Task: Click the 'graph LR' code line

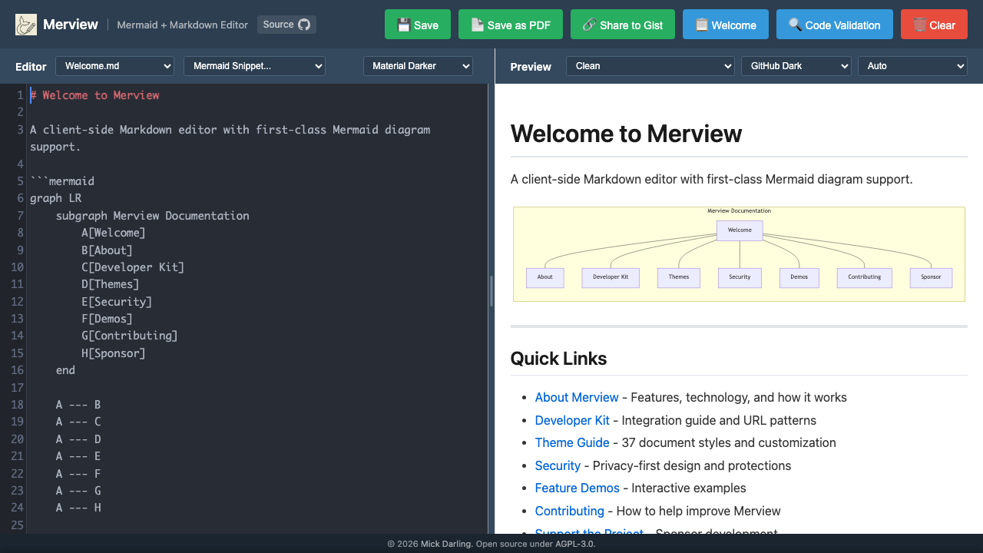Action: click(x=55, y=198)
